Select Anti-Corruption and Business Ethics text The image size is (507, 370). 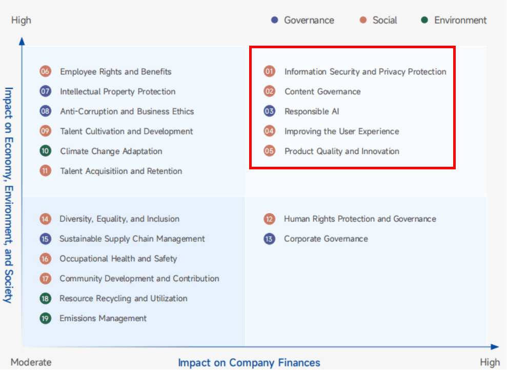point(127,111)
